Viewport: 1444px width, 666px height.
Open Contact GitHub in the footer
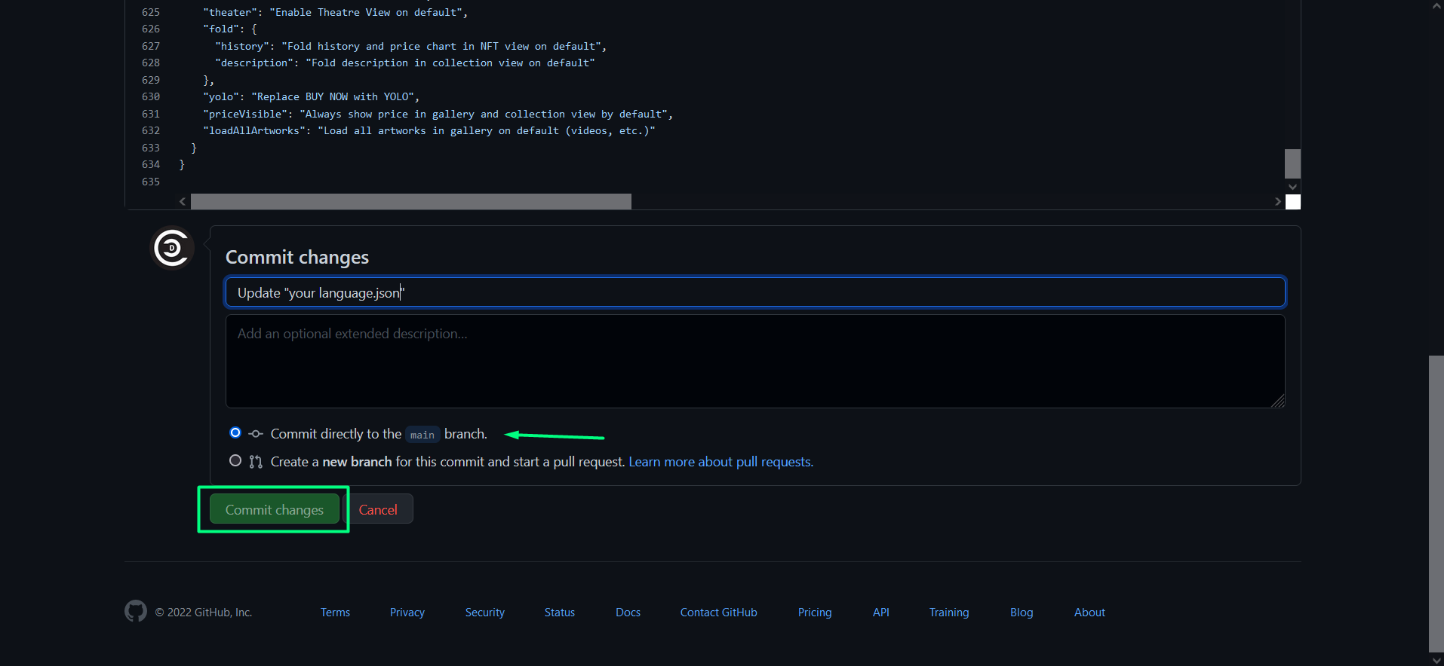(x=718, y=613)
